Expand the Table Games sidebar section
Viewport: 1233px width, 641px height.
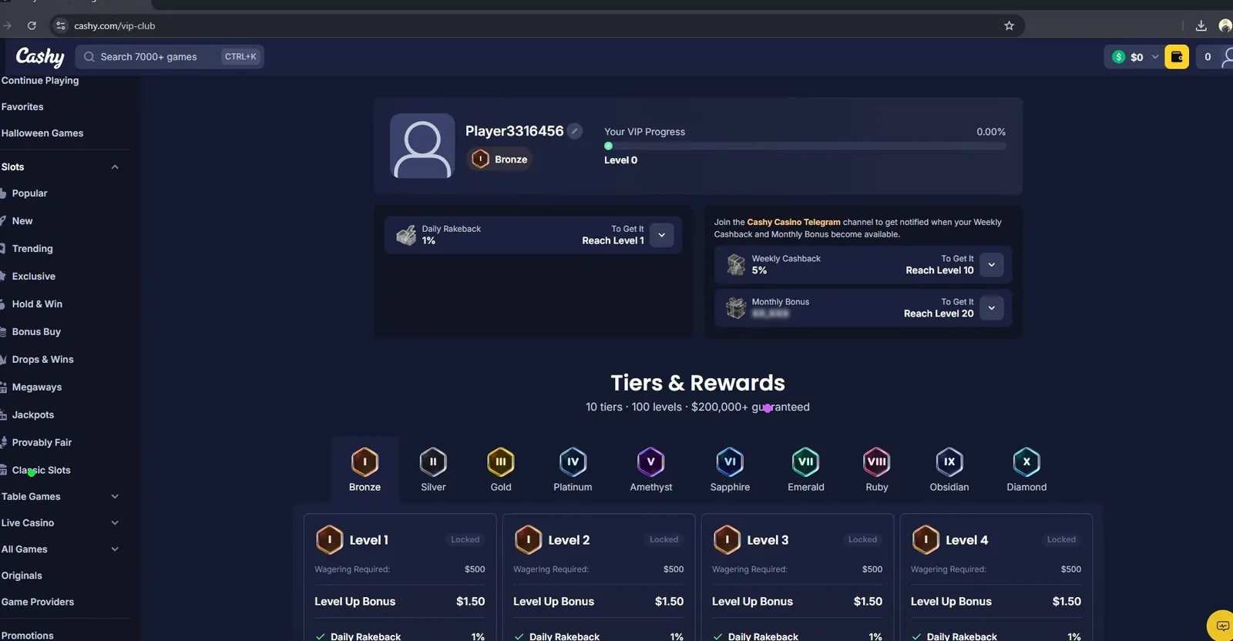tap(115, 497)
